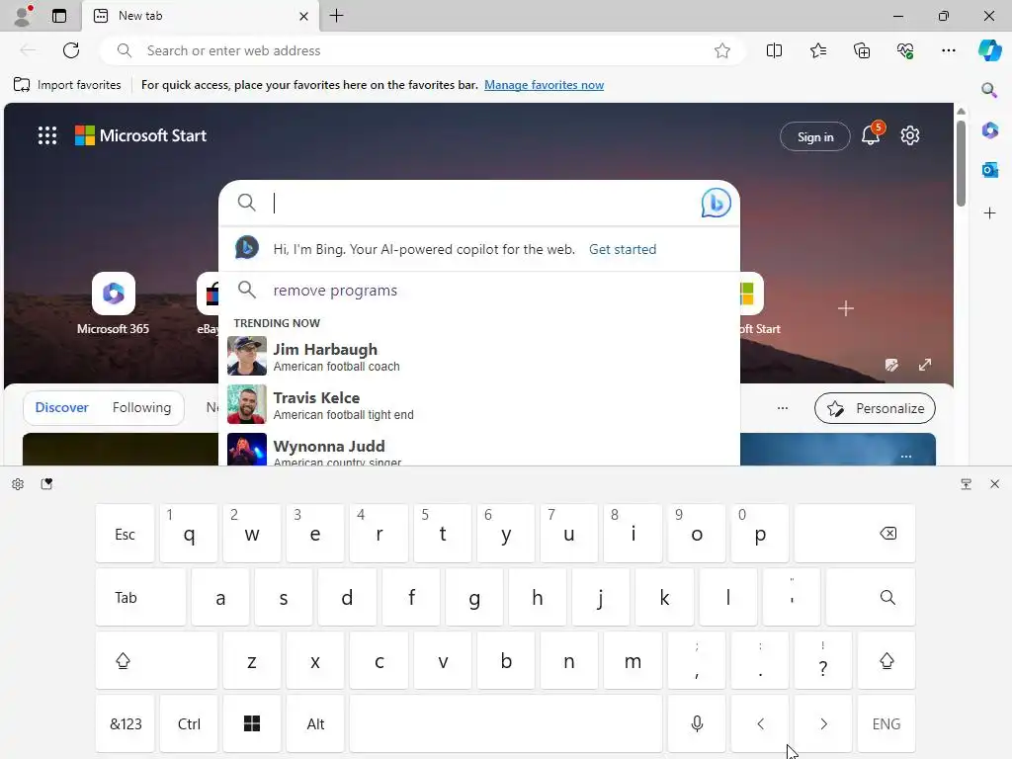The image size is (1012, 759).
Task: Tap the right arrow key
Action: pos(823,723)
